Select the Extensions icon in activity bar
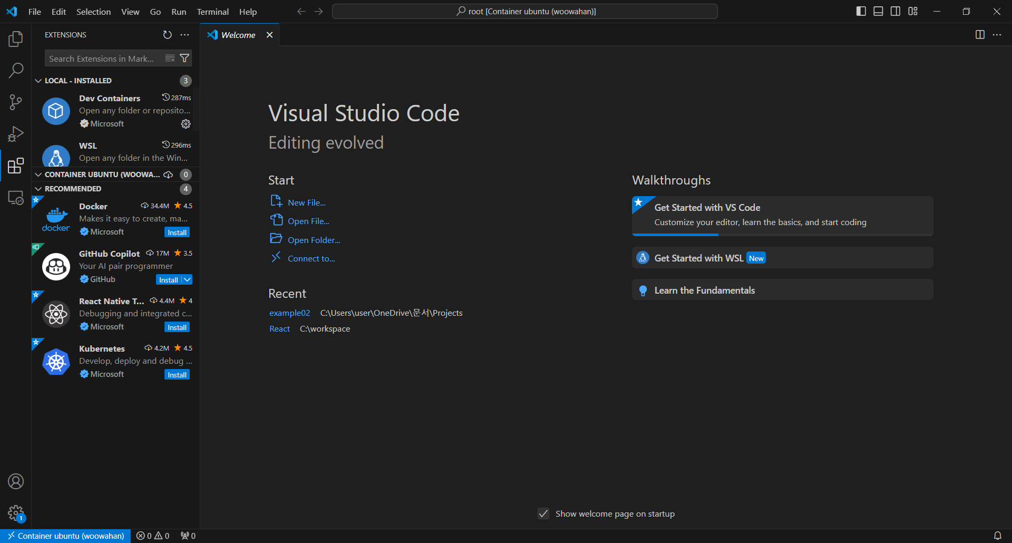 click(16, 166)
